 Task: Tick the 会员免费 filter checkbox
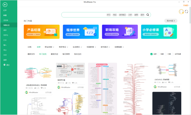click(x=173, y=54)
